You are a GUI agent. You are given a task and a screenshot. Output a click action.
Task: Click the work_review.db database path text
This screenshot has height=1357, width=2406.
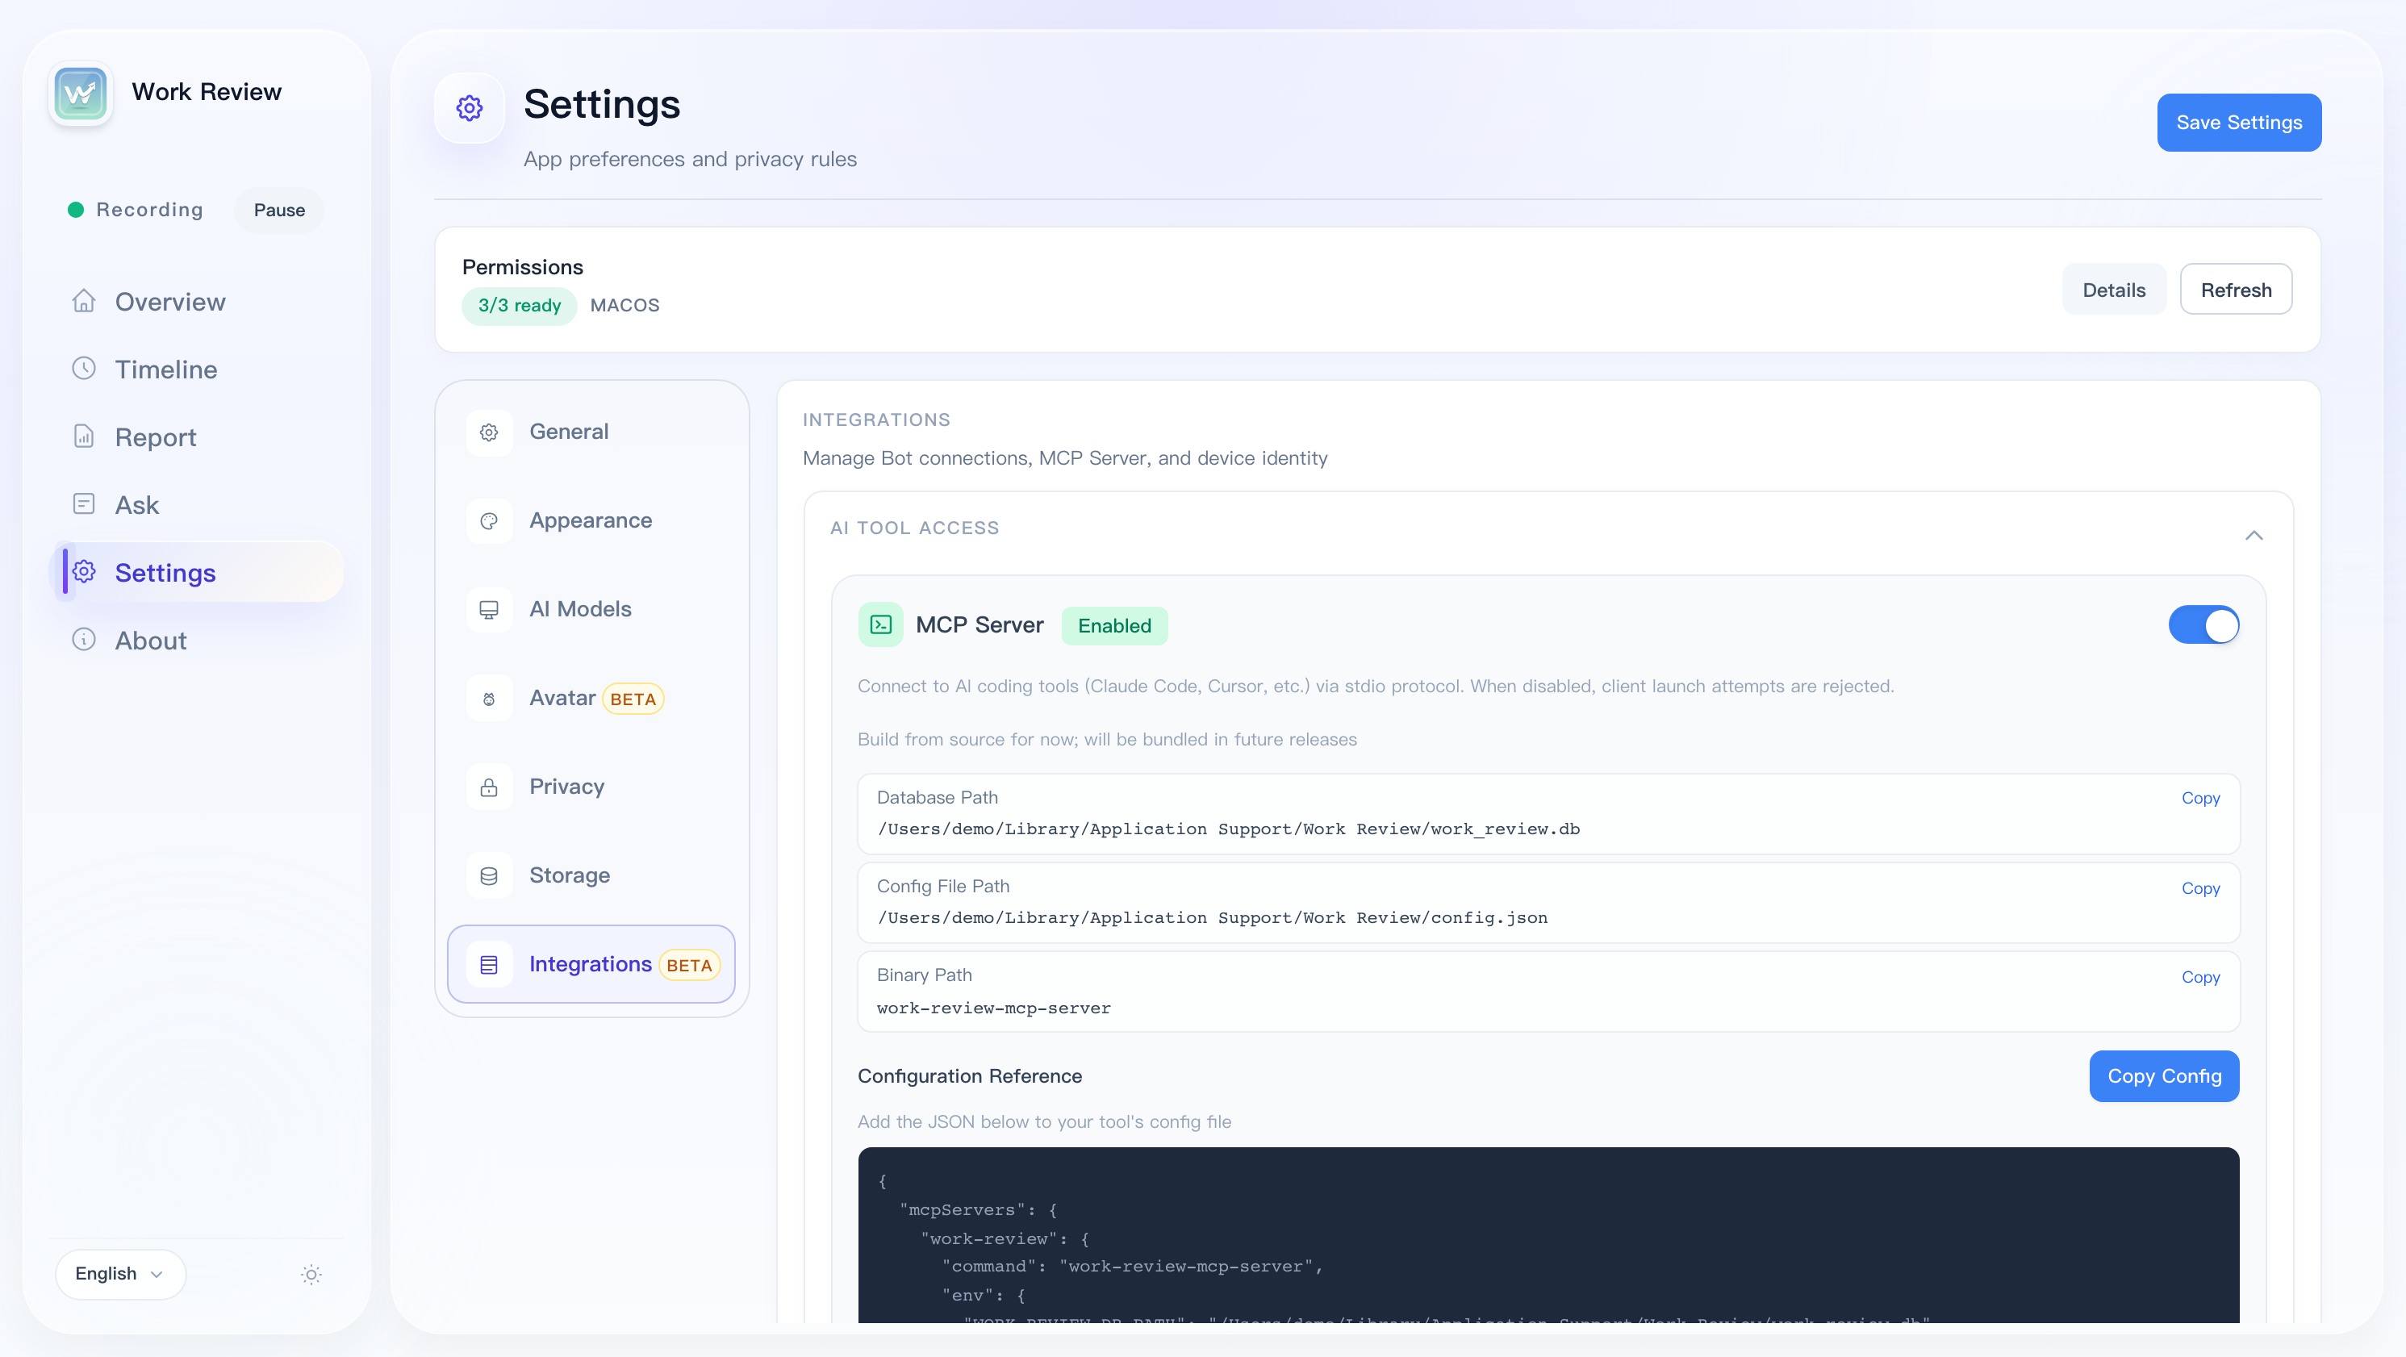[1227, 829]
